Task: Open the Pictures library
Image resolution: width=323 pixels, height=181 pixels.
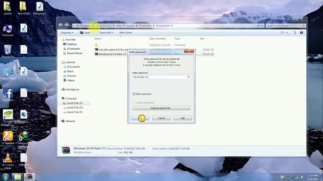Action: tap(71, 76)
